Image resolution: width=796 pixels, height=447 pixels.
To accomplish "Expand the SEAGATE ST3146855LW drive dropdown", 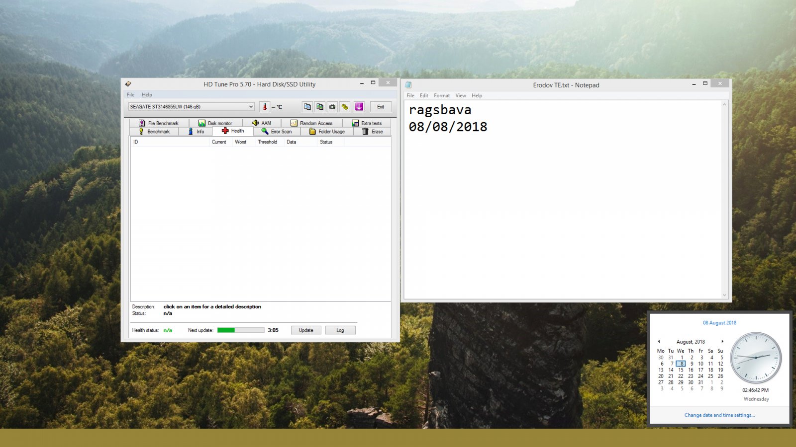I will [192, 107].
